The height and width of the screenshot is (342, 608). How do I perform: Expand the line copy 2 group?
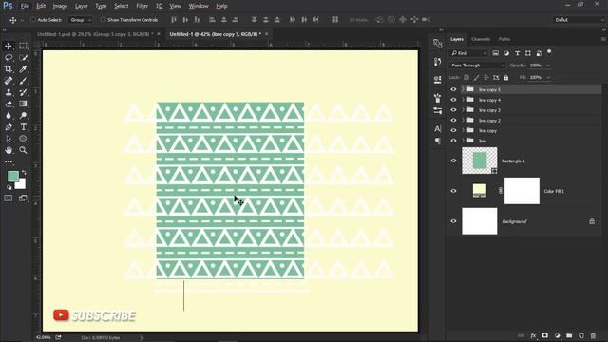pos(463,121)
